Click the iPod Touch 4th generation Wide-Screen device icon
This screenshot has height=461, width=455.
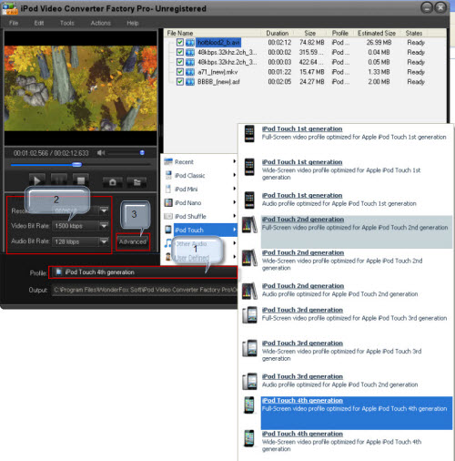coord(249,438)
